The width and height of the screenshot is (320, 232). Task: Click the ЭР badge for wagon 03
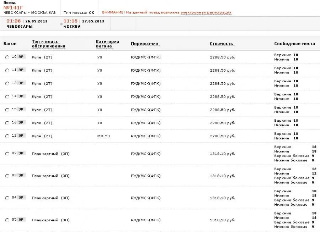tap(21, 175)
